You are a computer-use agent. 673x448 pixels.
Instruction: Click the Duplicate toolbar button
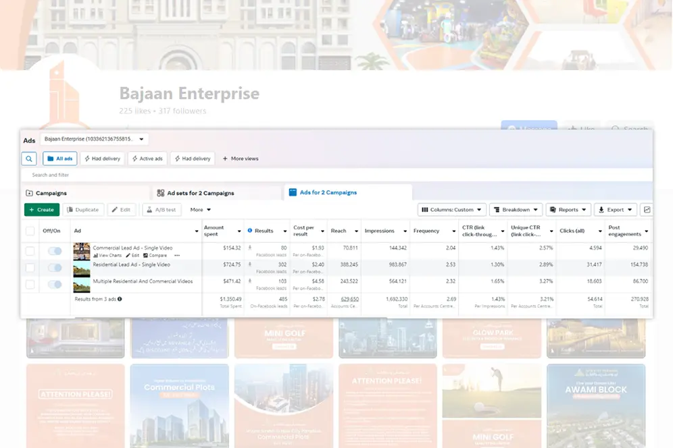click(83, 210)
